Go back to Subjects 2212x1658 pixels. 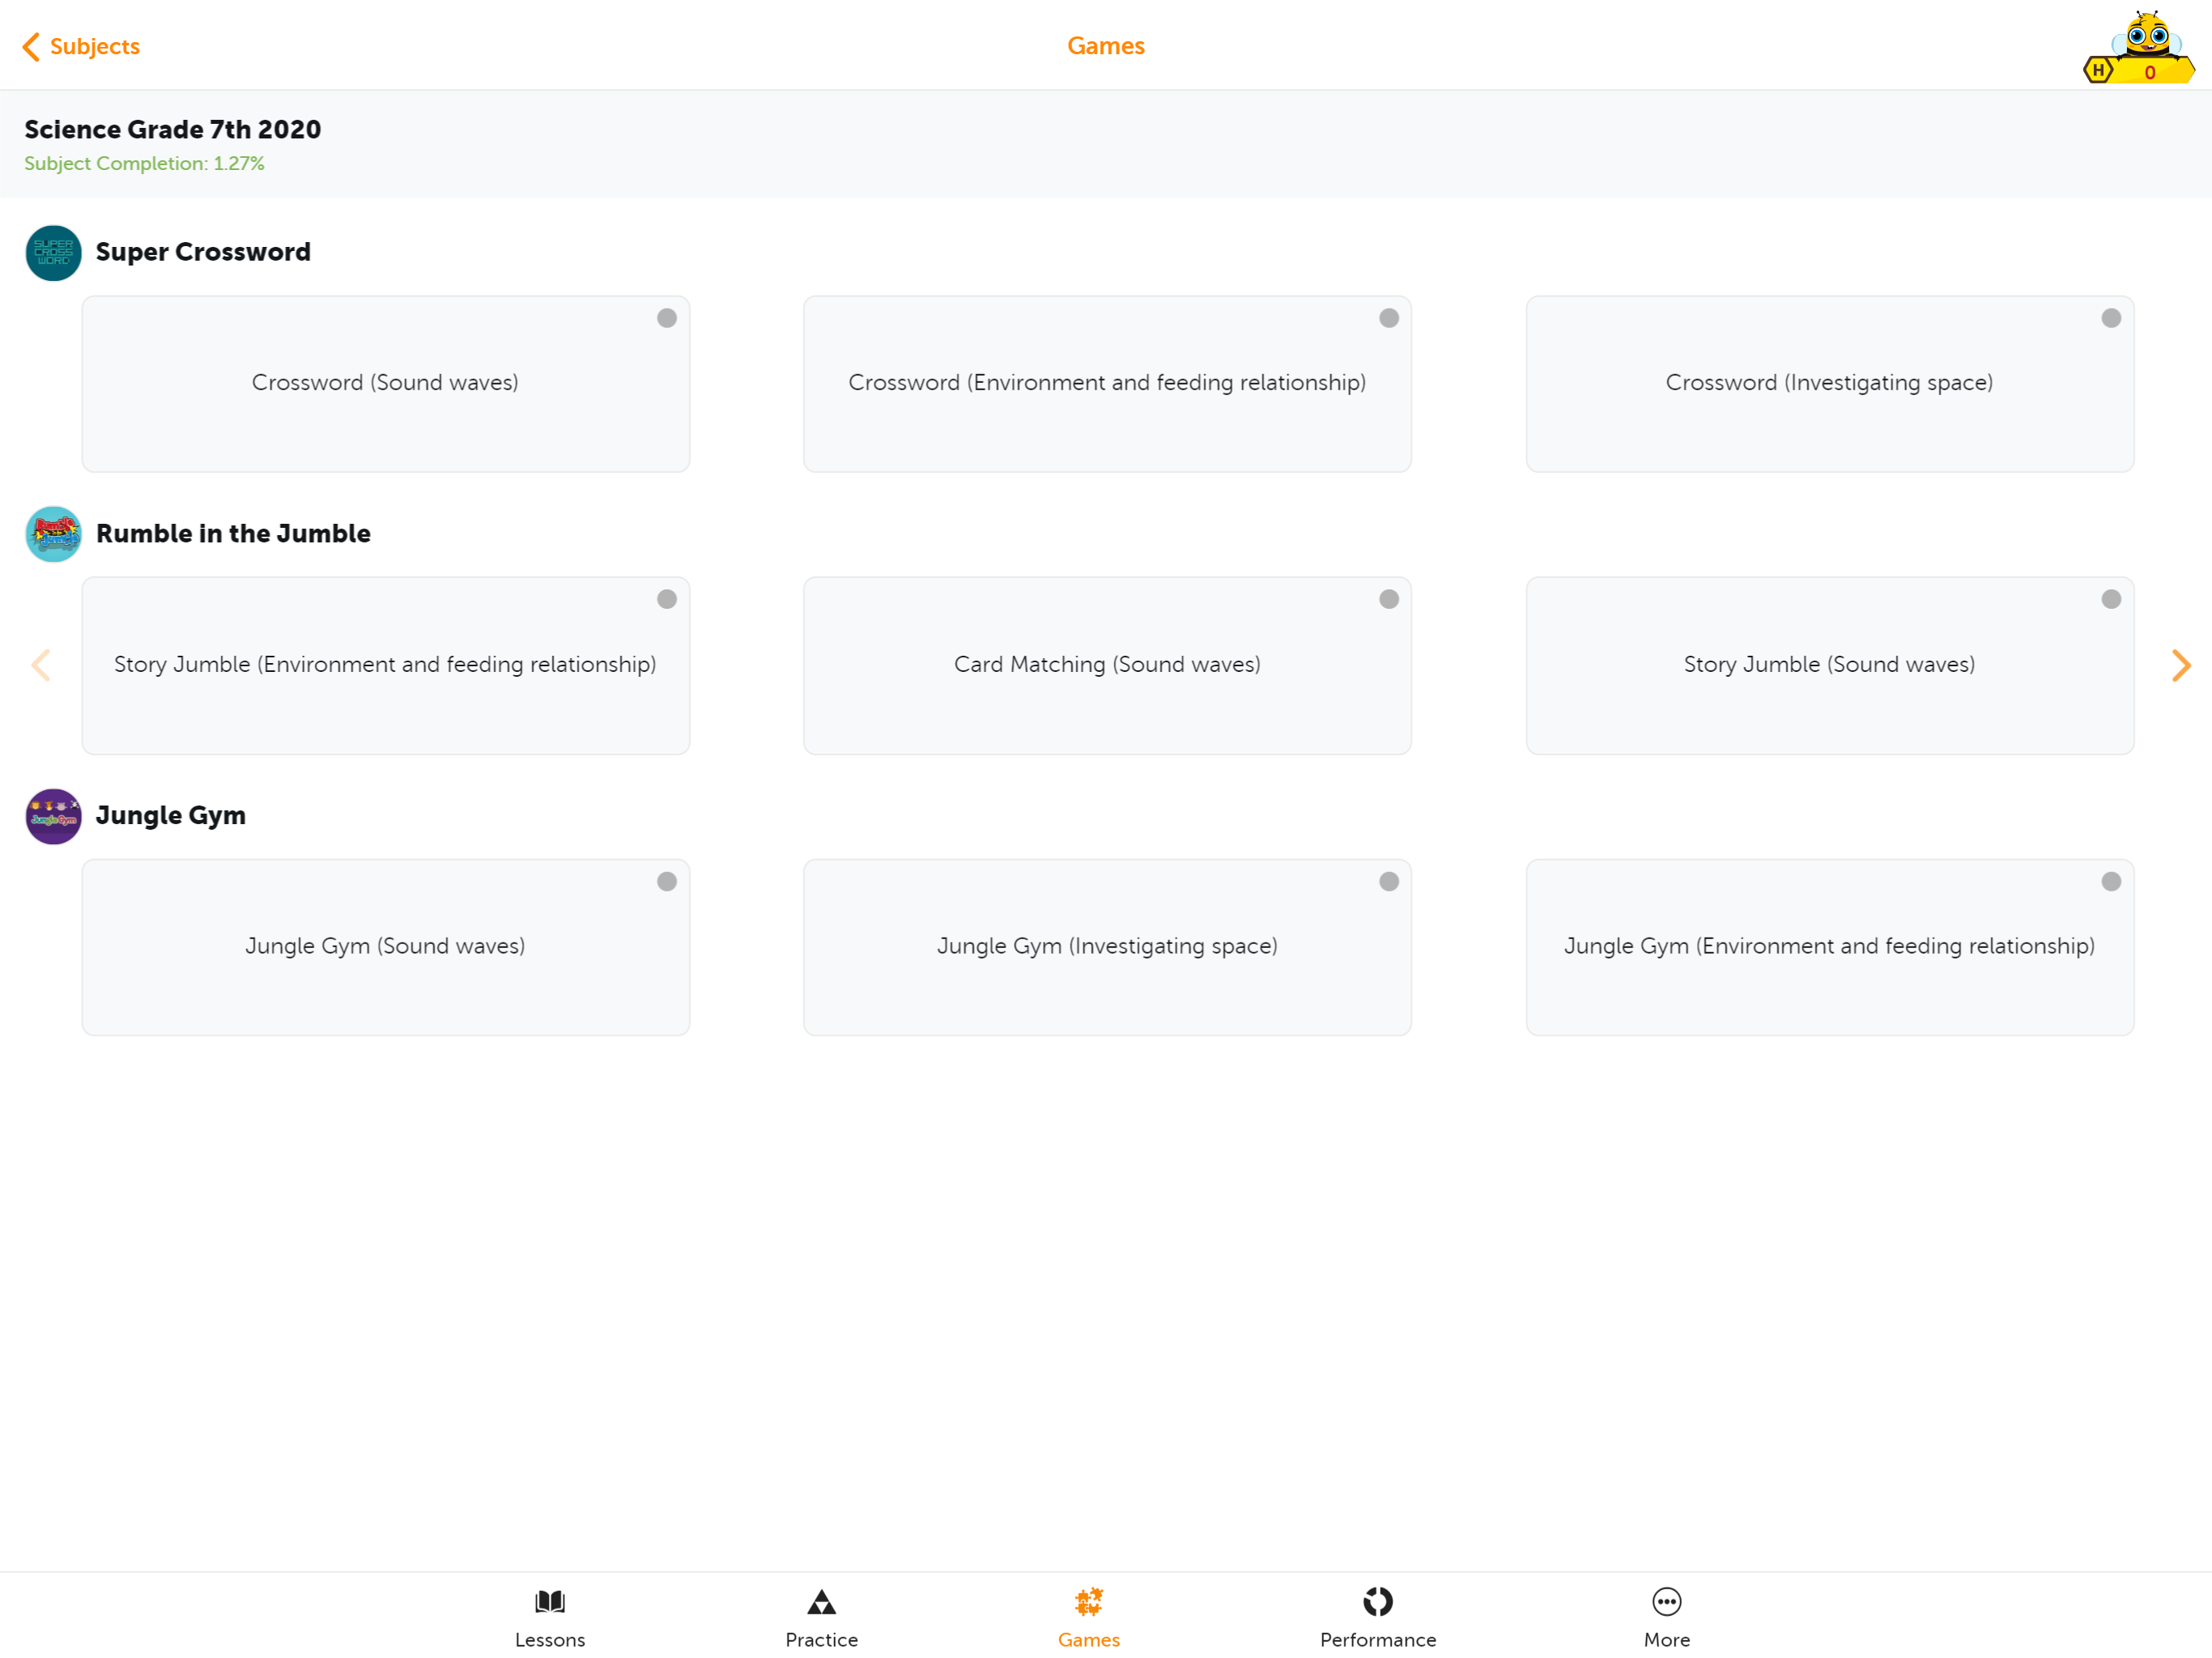point(81,46)
